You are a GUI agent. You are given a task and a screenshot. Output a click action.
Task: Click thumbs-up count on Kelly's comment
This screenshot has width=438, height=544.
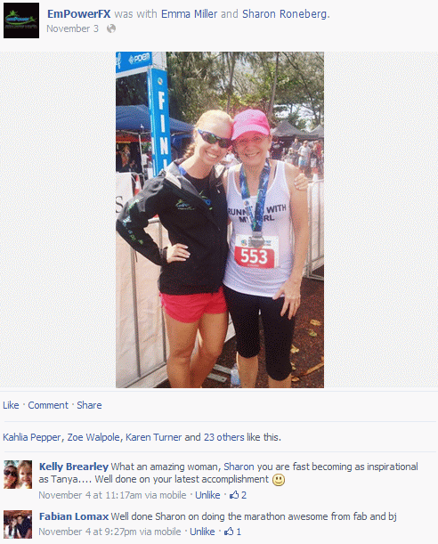[x=238, y=495]
